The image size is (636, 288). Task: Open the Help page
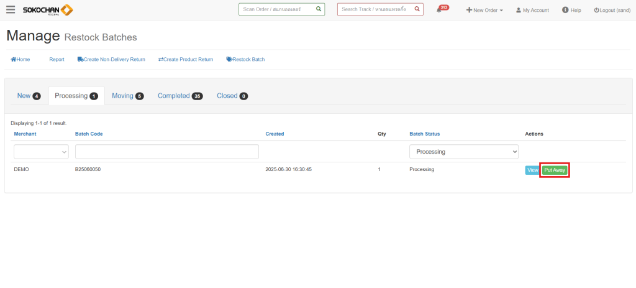(x=571, y=10)
